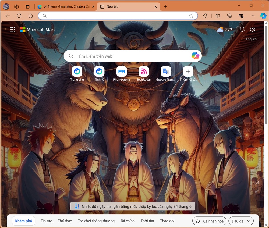The height and width of the screenshot is (228, 269).
Task: Open the Copilot sidebar icon
Action: click(263, 16)
